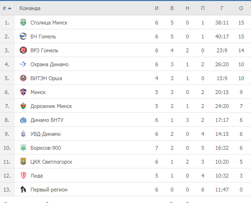
Task: Open the Дорожник Минск team page
Action: (x=51, y=106)
